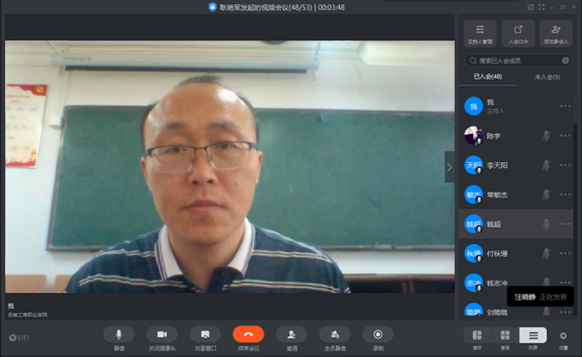Viewport: 582px width, 357px height.
Task: Toggle 陈宇's microphone icon
Action: pyautogui.click(x=546, y=136)
